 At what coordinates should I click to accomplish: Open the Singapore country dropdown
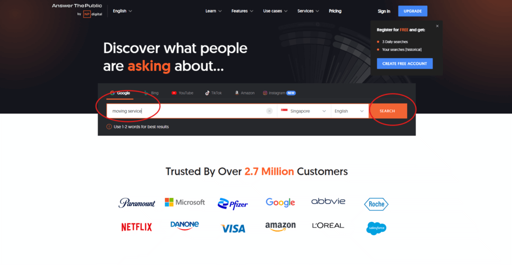tap(303, 111)
